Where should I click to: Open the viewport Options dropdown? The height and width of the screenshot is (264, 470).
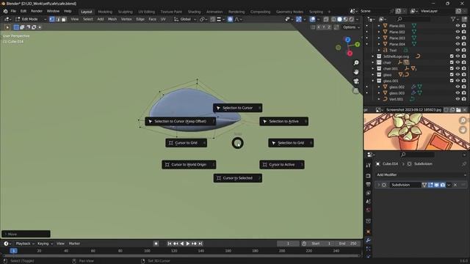(351, 27)
